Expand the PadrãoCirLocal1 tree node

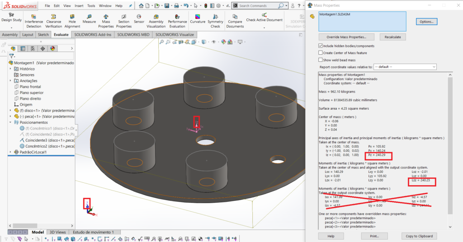[x=10, y=152]
